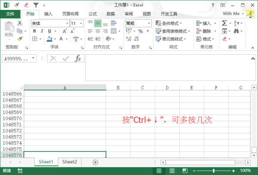Click the Accounting Number Format icon
This screenshot has height=175, width=258.
click(x=129, y=31)
